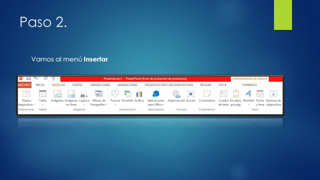Go to PRESENTACIÓN CON DIAPOSITIVAS tab
Viewport: 320px width, 180px height.
tap(169, 85)
